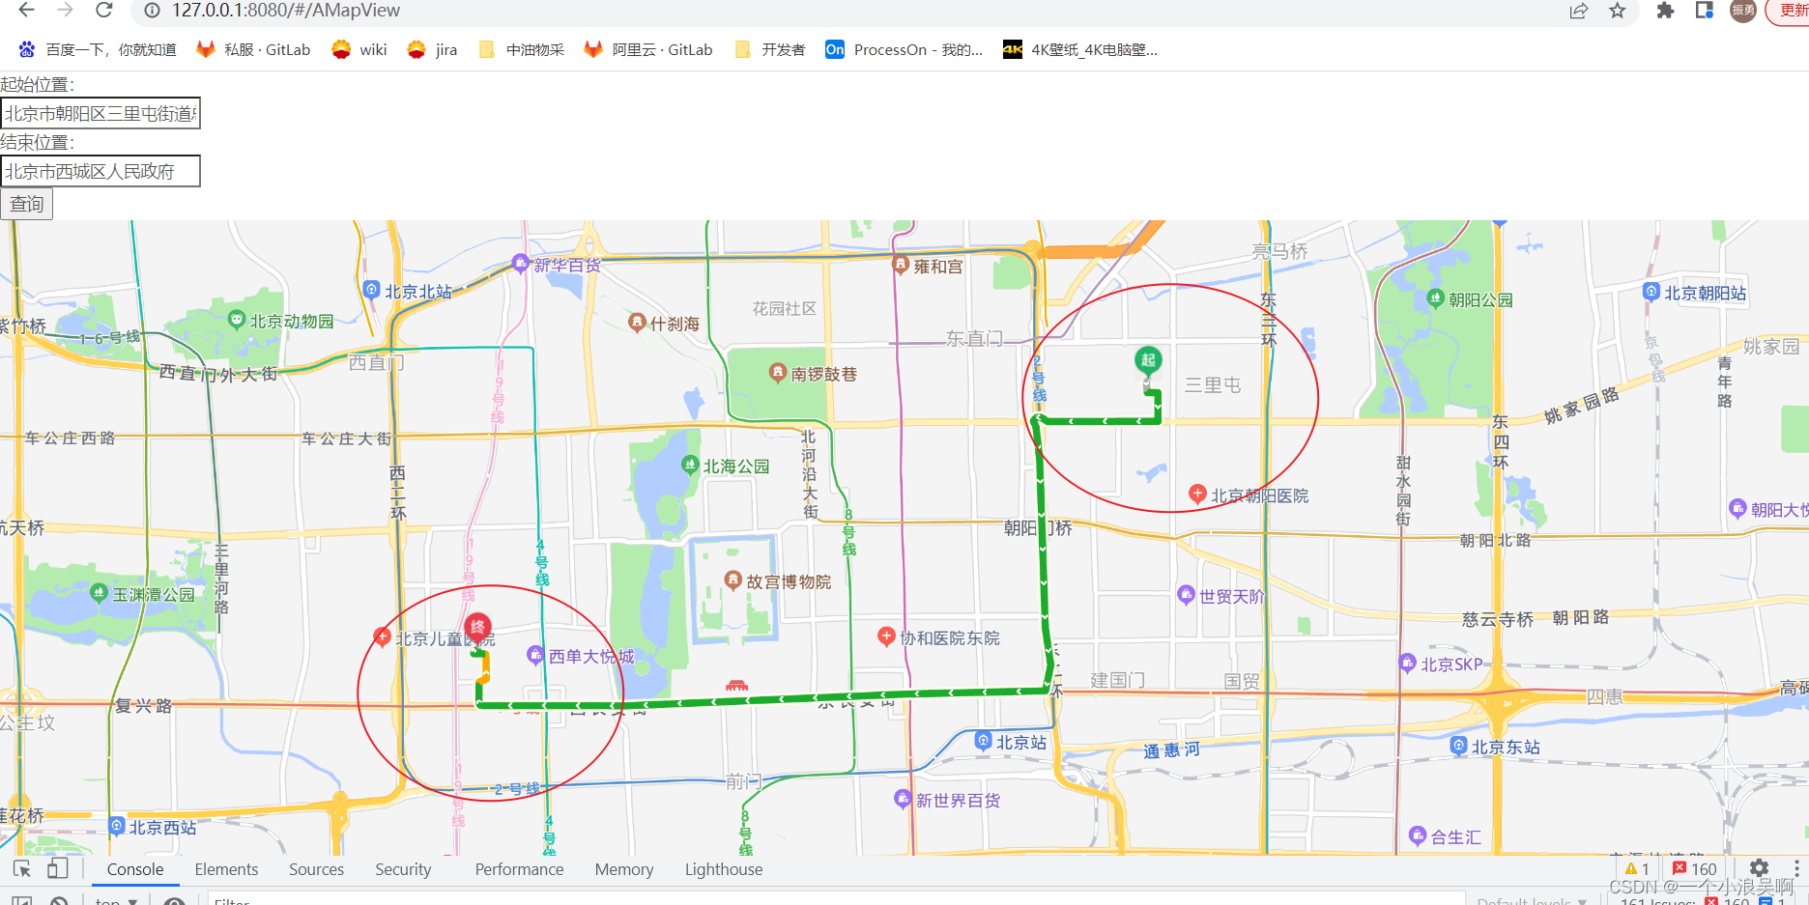Viewport: 1809px width, 905px height.
Task: Click the 南锣鼓巷 attraction icon
Action: [778, 372]
